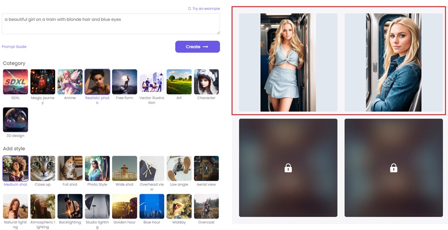Open the Prompt Guide link
The image size is (448, 230).
(14, 47)
